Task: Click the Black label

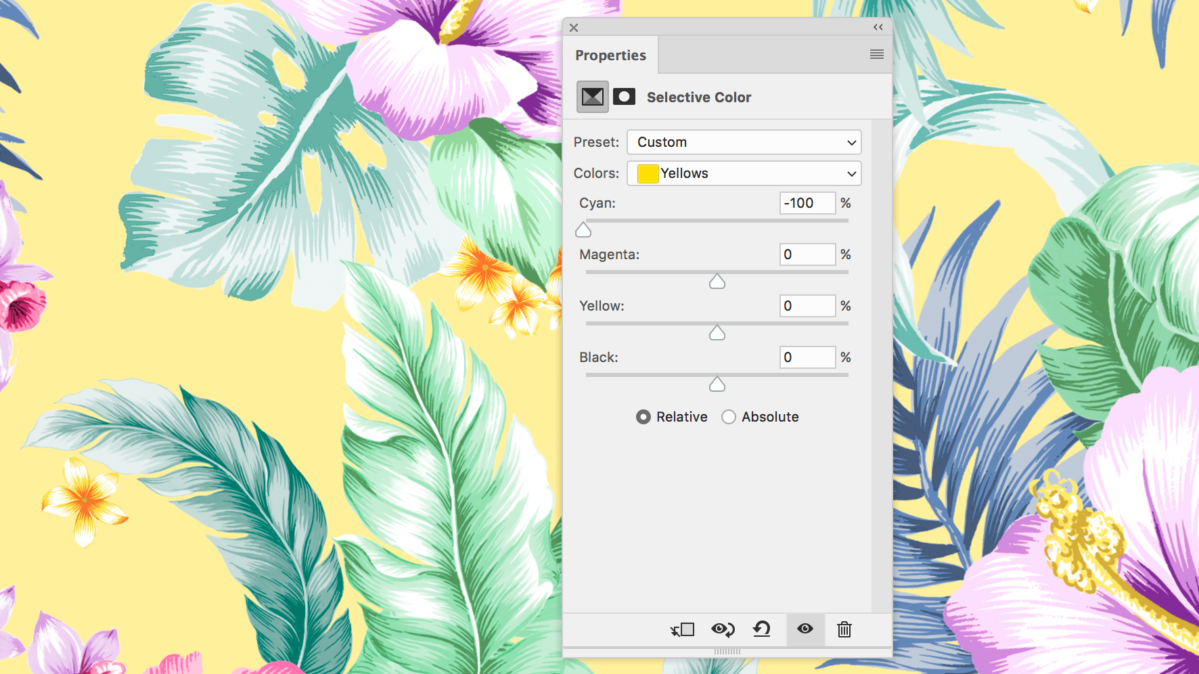Action: pyautogui.click(x=599, y=357)
